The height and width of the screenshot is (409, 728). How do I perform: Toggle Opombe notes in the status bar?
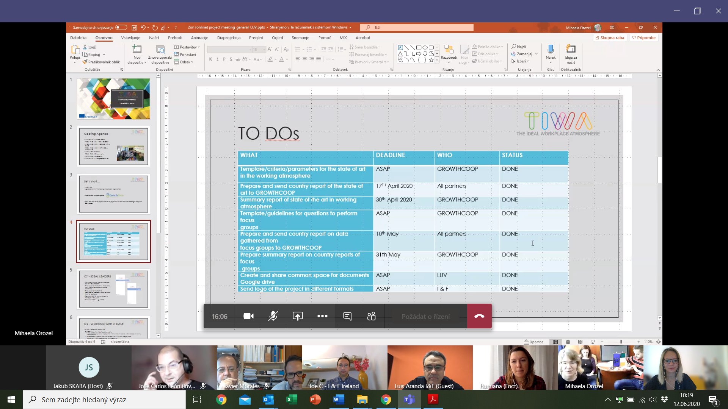[534, 342]
